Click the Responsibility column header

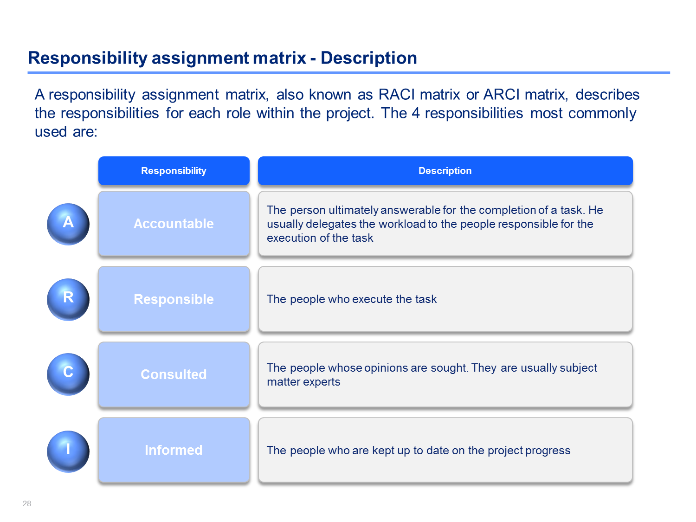pos(174,171)
